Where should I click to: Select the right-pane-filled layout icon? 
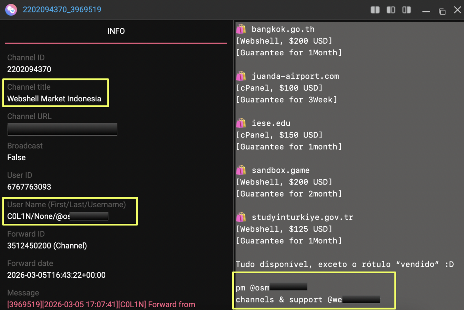(x=407, y=10)
